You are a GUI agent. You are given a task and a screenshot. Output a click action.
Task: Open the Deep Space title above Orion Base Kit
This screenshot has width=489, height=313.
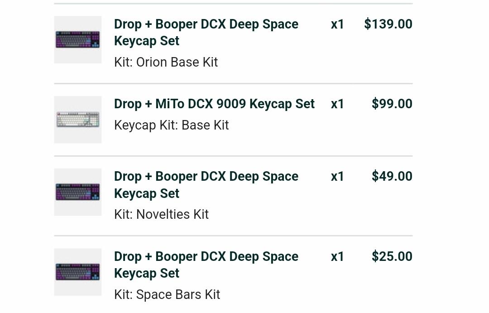click(206, 33)
